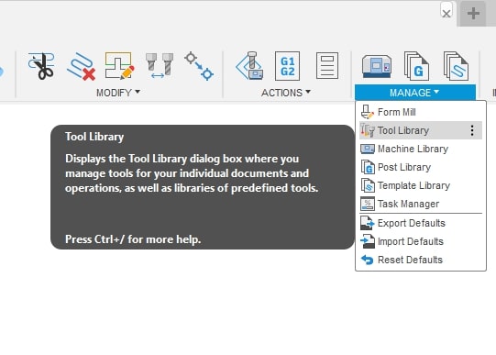Click the Post Library G pages toolbar icon
The height and width of the screenshot is (355, 496).
tap(416, 66)
